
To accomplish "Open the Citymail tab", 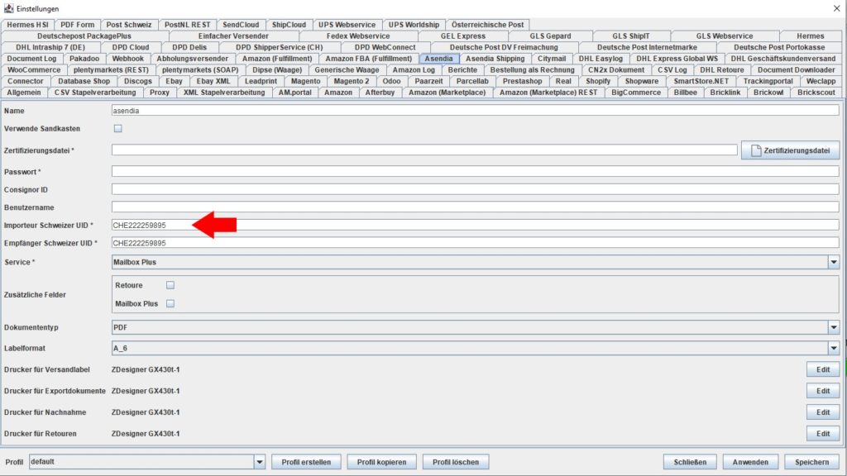I will tap(552, 59).
